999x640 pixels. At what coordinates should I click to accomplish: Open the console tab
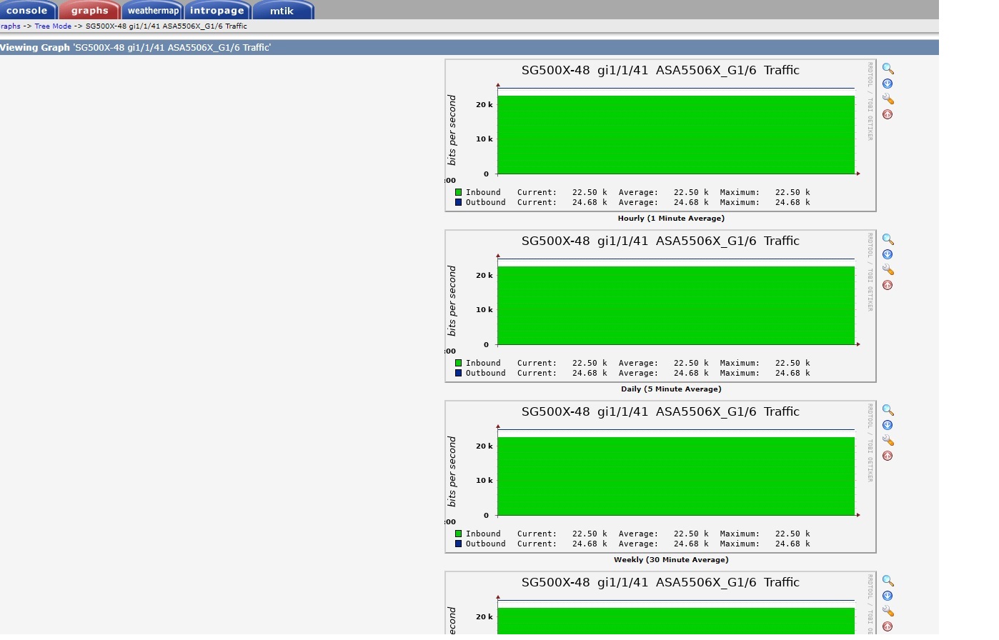27,10
